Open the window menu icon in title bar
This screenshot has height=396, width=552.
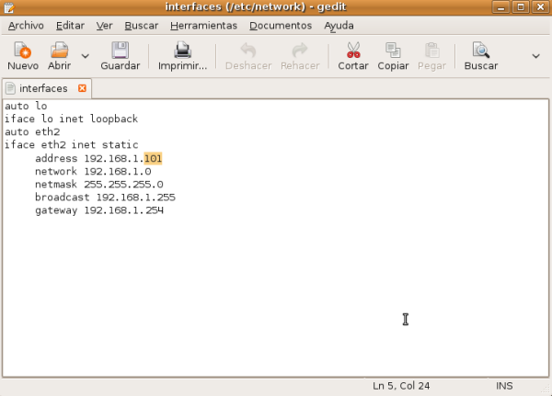tap(10, 8)
